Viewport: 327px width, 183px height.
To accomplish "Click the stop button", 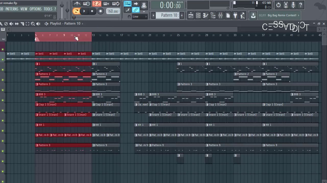I will (92, 11).
